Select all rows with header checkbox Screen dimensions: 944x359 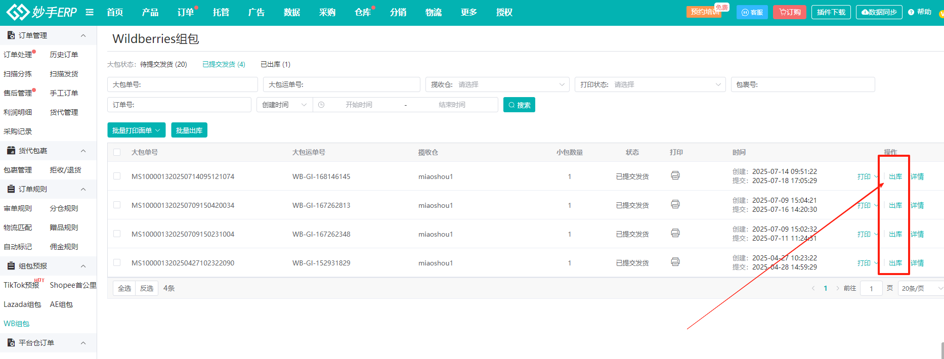pyautogui.click(x=117, y=152)
